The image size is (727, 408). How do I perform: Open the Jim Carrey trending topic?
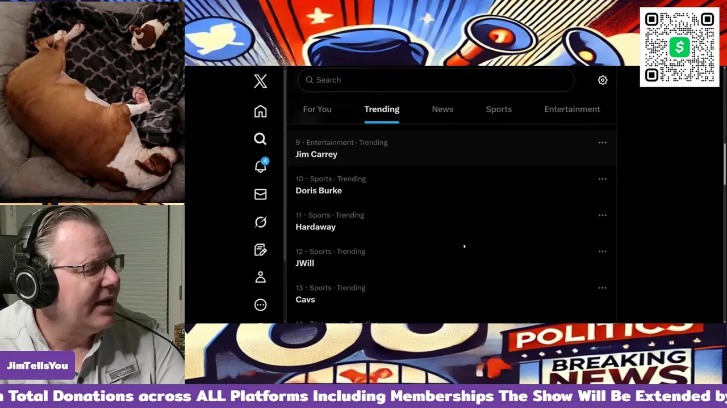316,154
